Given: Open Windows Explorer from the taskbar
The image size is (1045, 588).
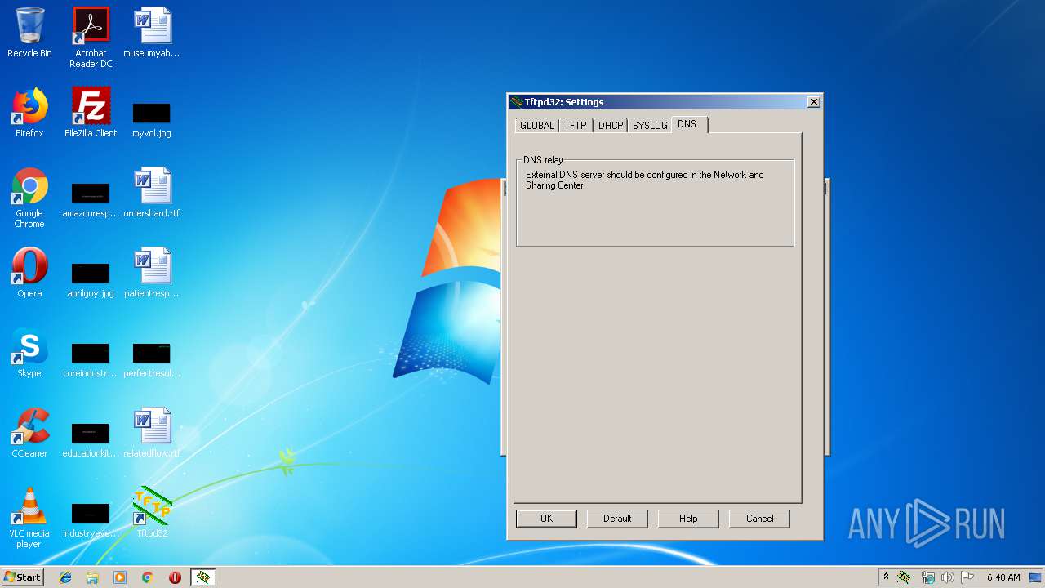Looking at the screenshot, I should click(92, 577).
